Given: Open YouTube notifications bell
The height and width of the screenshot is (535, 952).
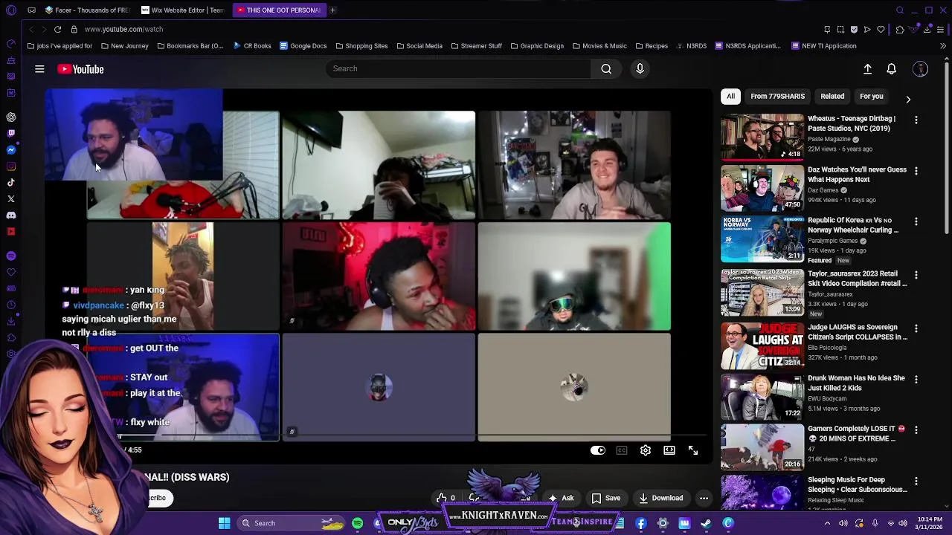Looking at the screenshot, I should [x=891, y=69].
